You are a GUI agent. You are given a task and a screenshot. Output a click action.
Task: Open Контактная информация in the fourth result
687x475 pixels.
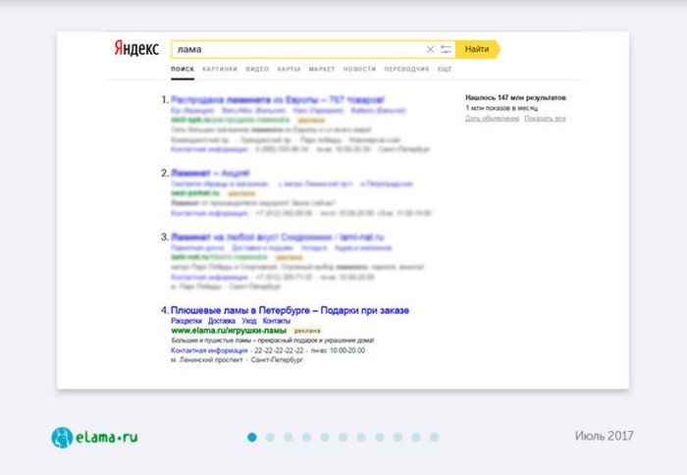209,350
